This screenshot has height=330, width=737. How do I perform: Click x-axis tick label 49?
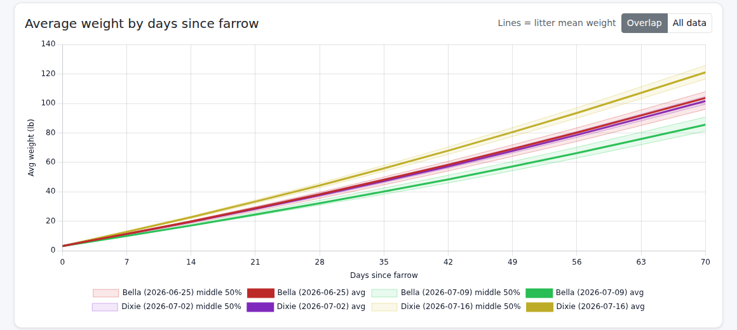tap(512, 261)
